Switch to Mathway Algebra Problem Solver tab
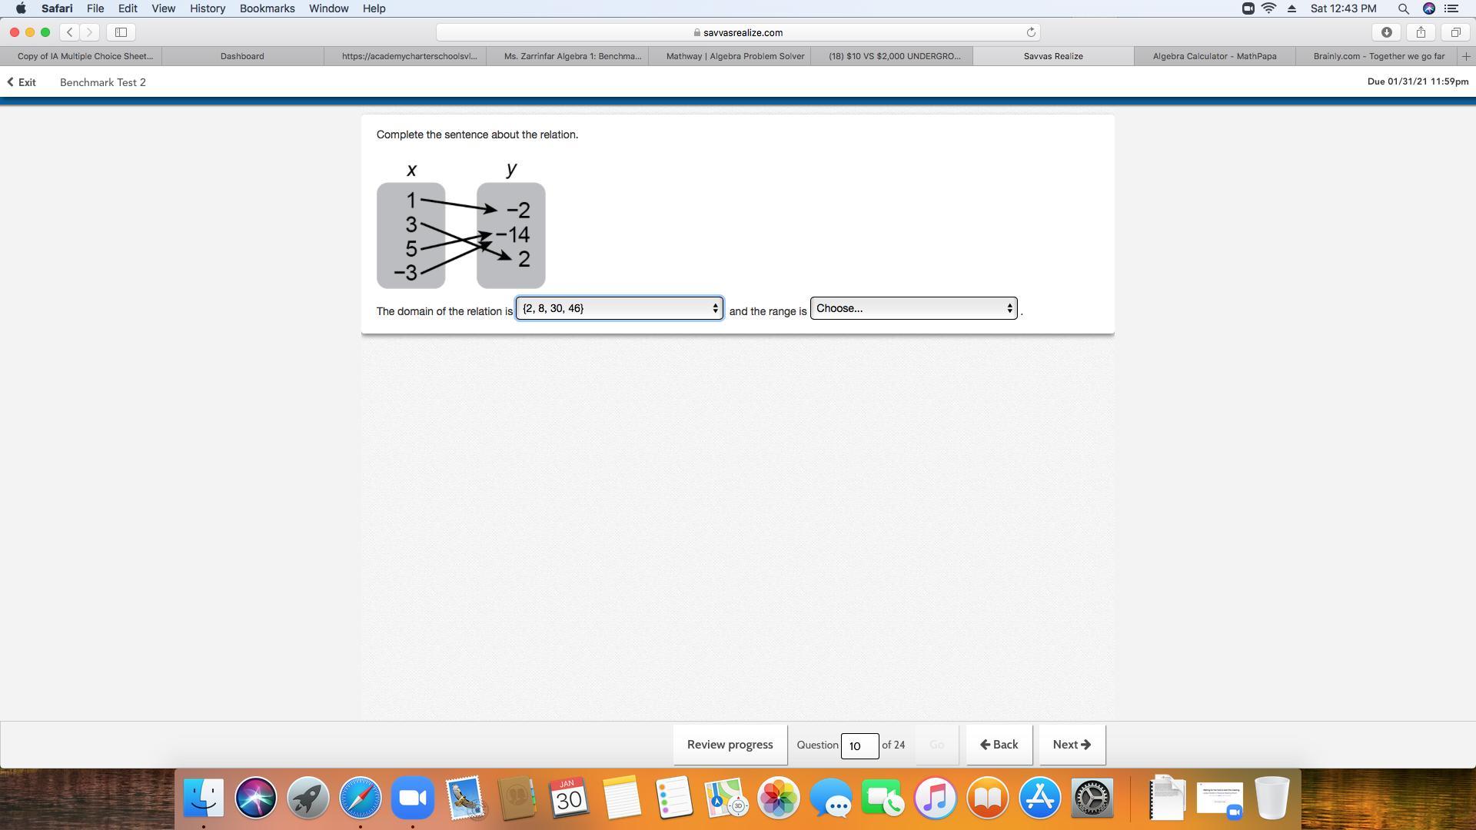Viewport: 1476px width, 830px height. click(734, 56)
